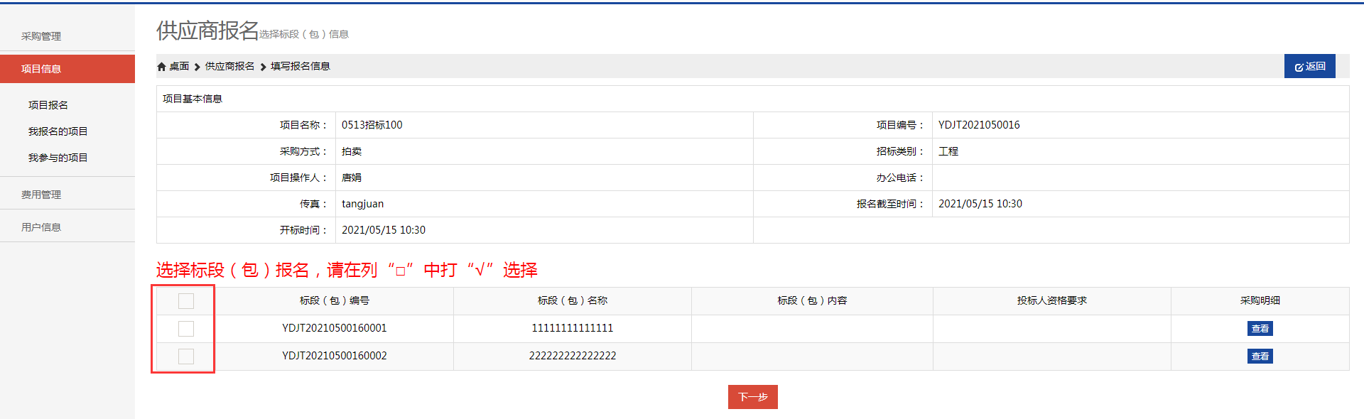Open 用户信息 in the sidebar
Screen dimensions: 1364x419
[41, 227]
